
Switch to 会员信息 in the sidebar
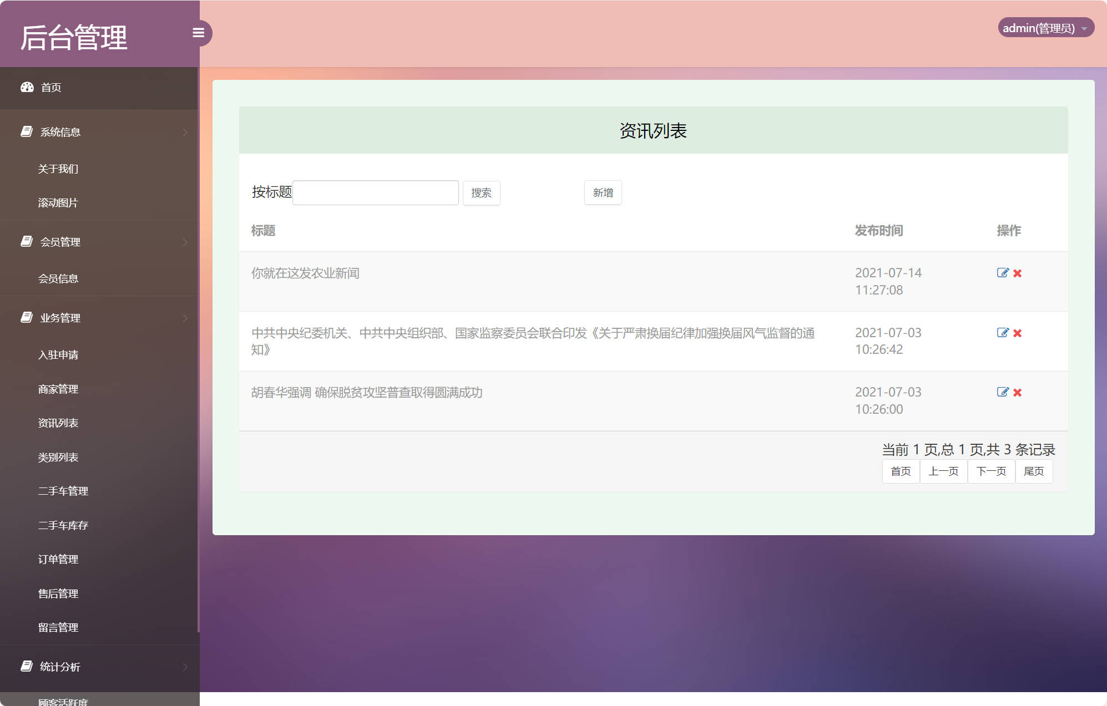pos(58,278)
